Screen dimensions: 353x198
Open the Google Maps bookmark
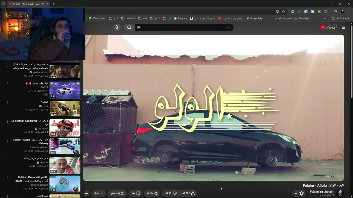coord(255,18)
